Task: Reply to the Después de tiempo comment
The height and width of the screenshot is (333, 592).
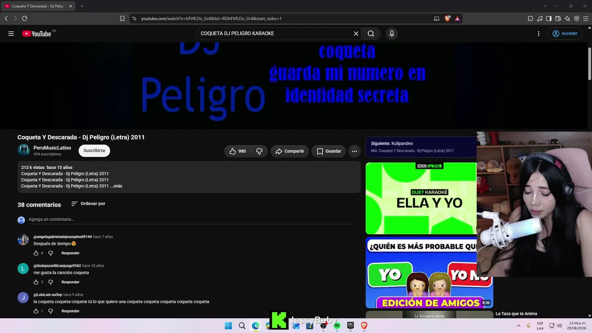Action: coord(70,253)
